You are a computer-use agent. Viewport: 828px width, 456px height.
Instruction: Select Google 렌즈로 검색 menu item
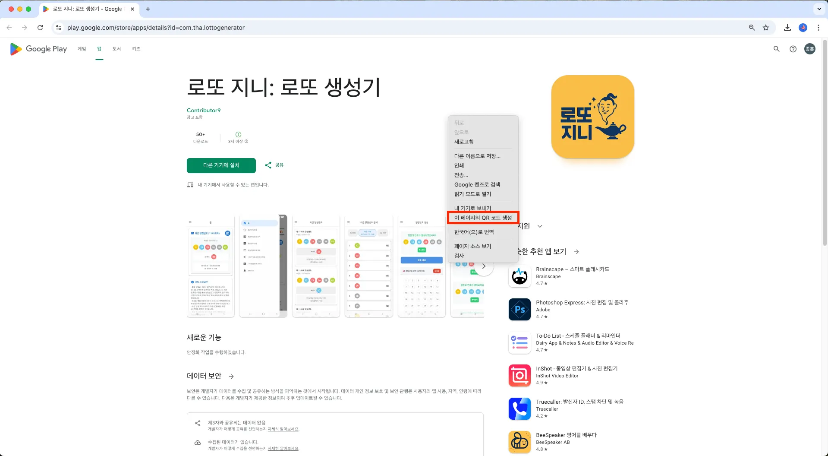point(483,184)
